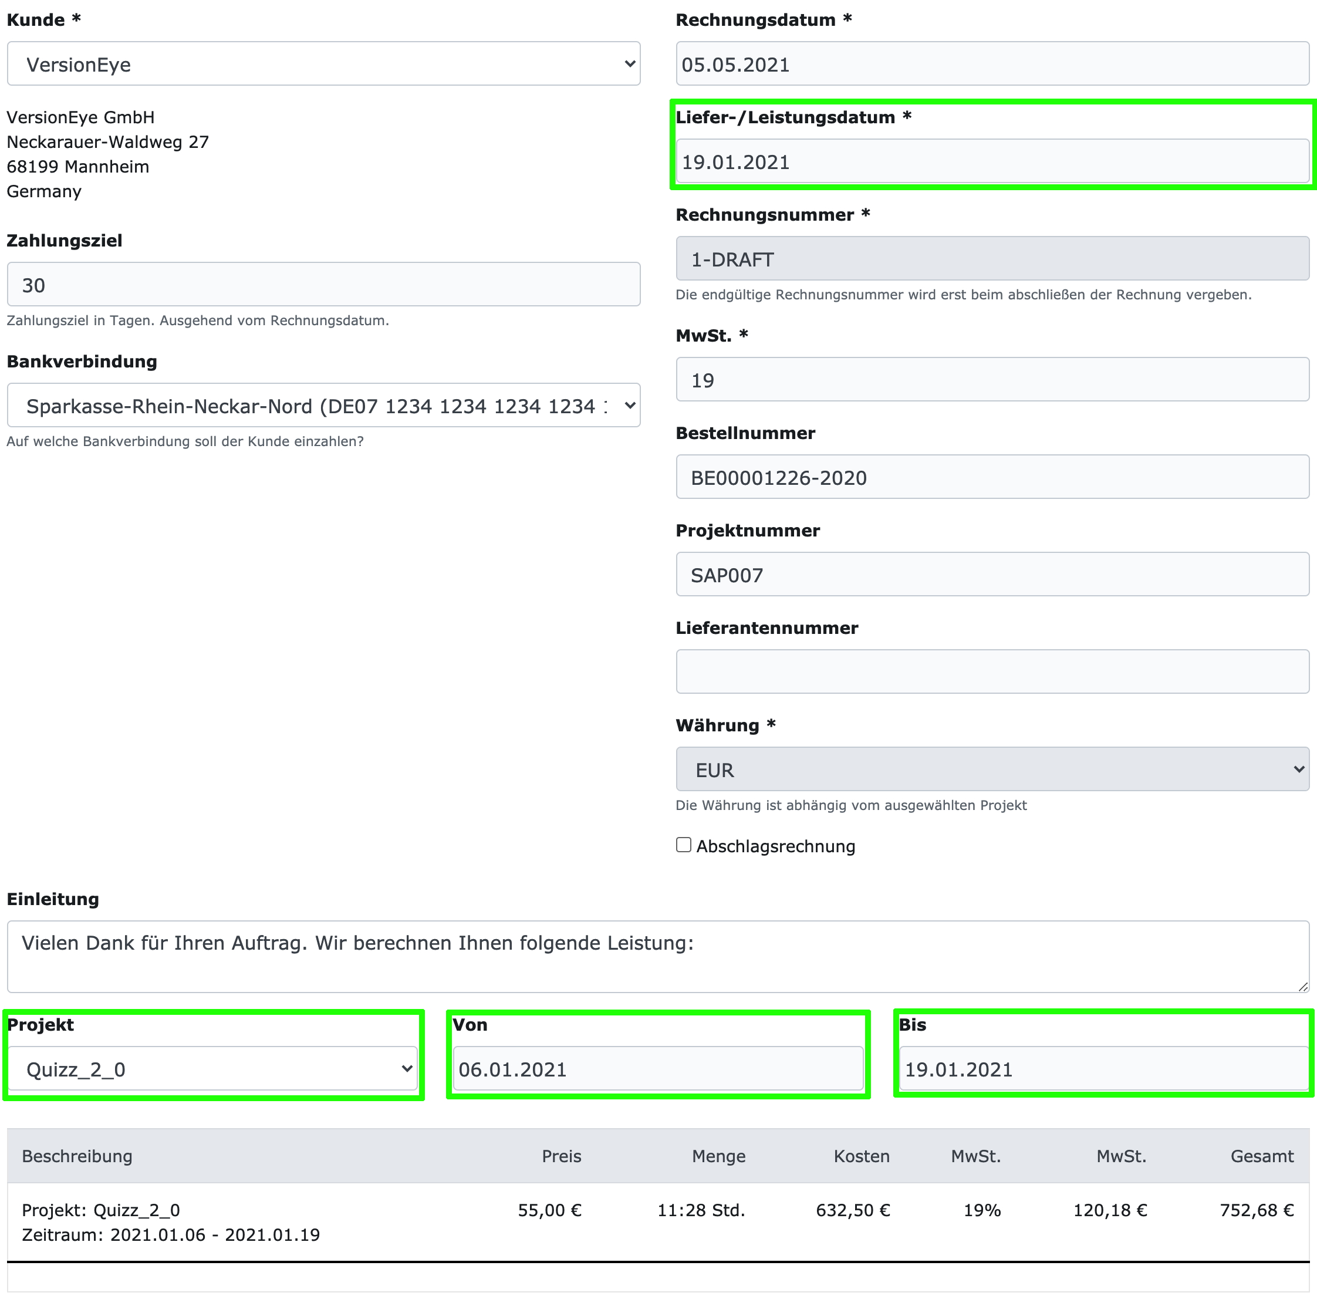Viewport: 1317px width, 1296px height.
Task: Click the Abschlagsrechnung label text
Action: (775, 846)
